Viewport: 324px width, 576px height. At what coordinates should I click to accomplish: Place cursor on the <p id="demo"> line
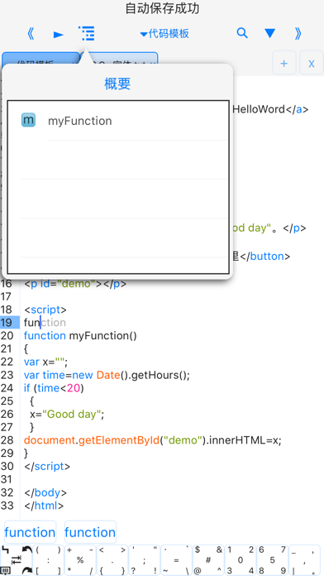tap(75, 284)
